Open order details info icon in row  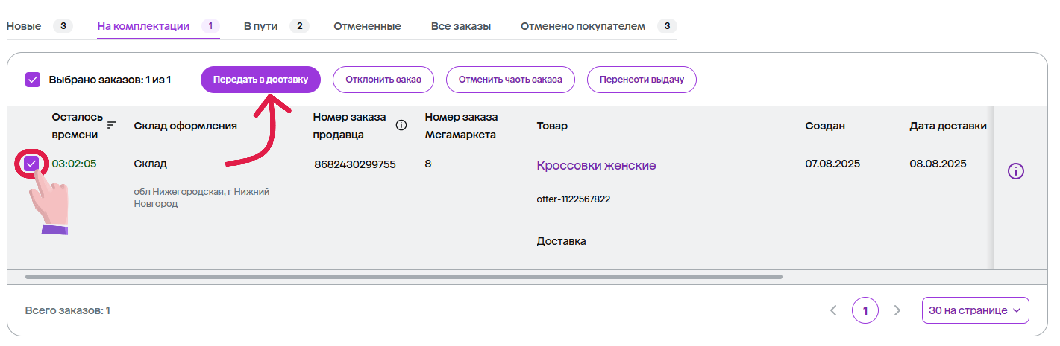coord(1015,171)
